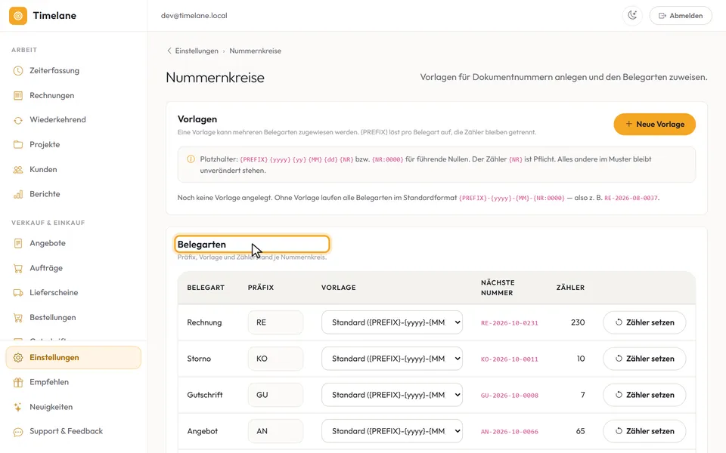Click the Rechnungen sidebar icon

click(x=18, y=96)
